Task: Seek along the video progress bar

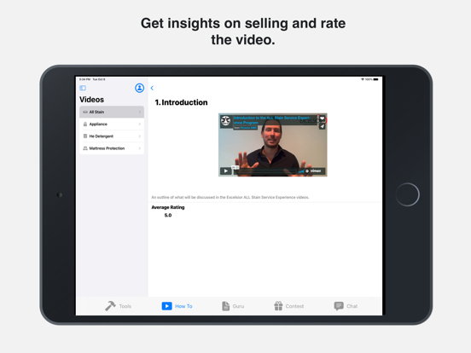Action: pyautogui.click(x=265, y=171)
